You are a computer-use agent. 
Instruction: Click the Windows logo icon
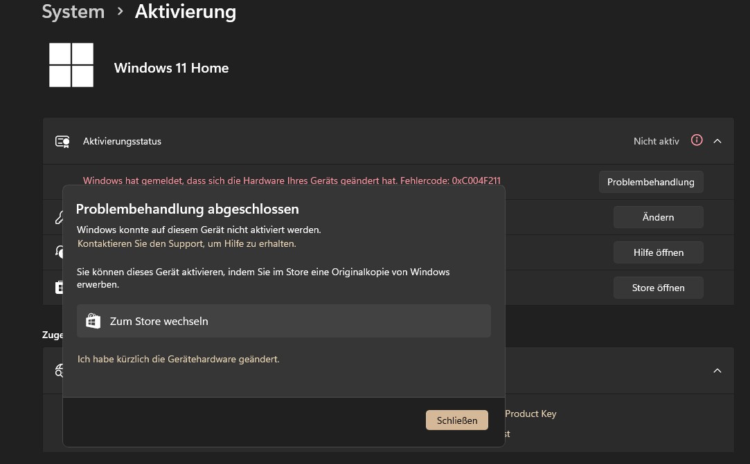[71, 65]
